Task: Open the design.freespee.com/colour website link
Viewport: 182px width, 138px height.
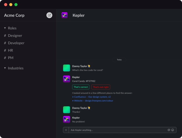Action: click(x=93, y=100)
